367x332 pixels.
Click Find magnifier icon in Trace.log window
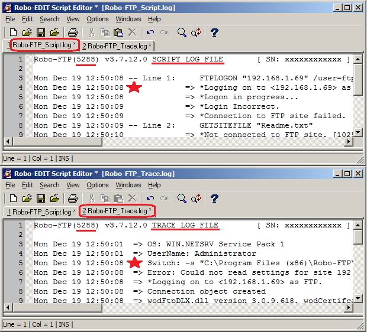point(182,198)
